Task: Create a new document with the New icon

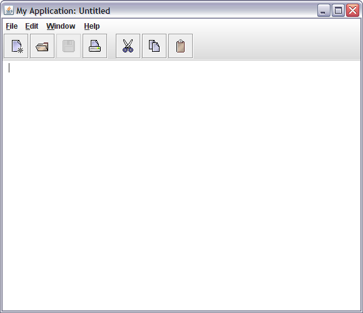Action: pyautogui.click(x=16, y=46)
